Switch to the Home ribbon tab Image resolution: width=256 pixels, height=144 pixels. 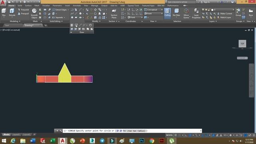click(11, 6)
